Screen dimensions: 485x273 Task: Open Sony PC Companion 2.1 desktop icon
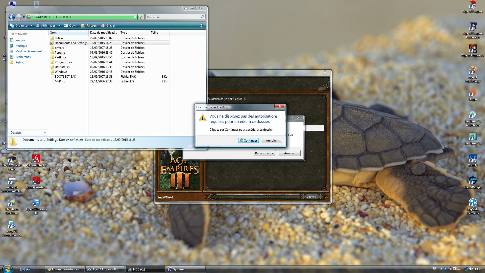(x=12, y=229)
